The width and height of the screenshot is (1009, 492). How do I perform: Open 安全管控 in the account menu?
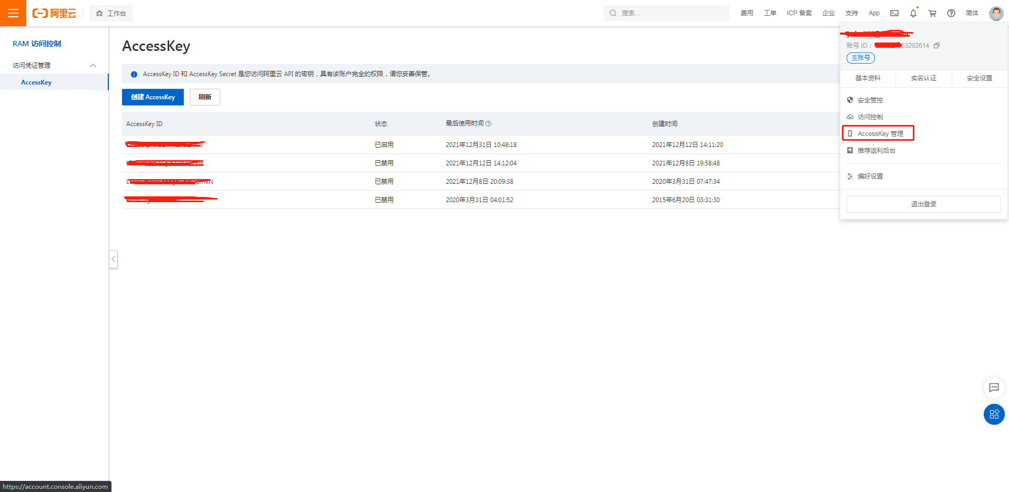pyautogui.click(x=870, y=100)
